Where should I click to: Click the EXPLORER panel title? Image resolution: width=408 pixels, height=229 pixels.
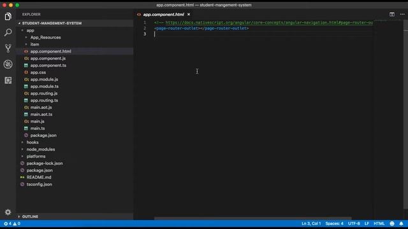click(x=31, y=14)
